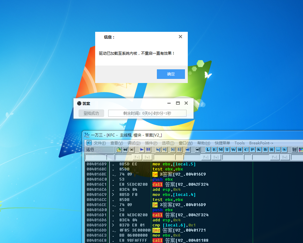303x243 pixels.
Task: Click the Trace Into toolbar icon
Action: coord(173,149)
